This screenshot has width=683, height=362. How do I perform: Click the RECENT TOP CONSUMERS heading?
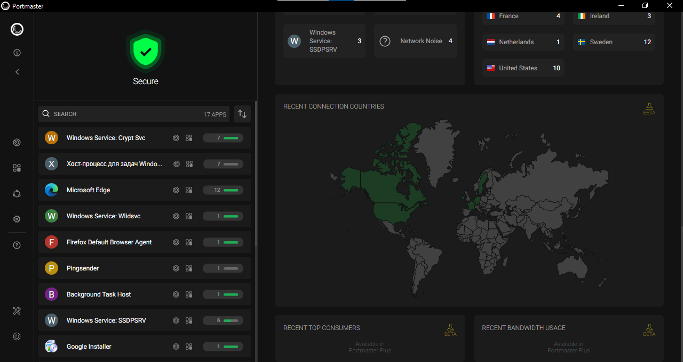[x=322, y=328]
